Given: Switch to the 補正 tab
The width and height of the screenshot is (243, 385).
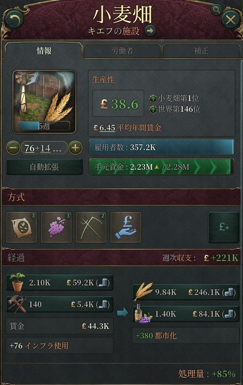Looking at the screenshot, I should tap(201, 51).
